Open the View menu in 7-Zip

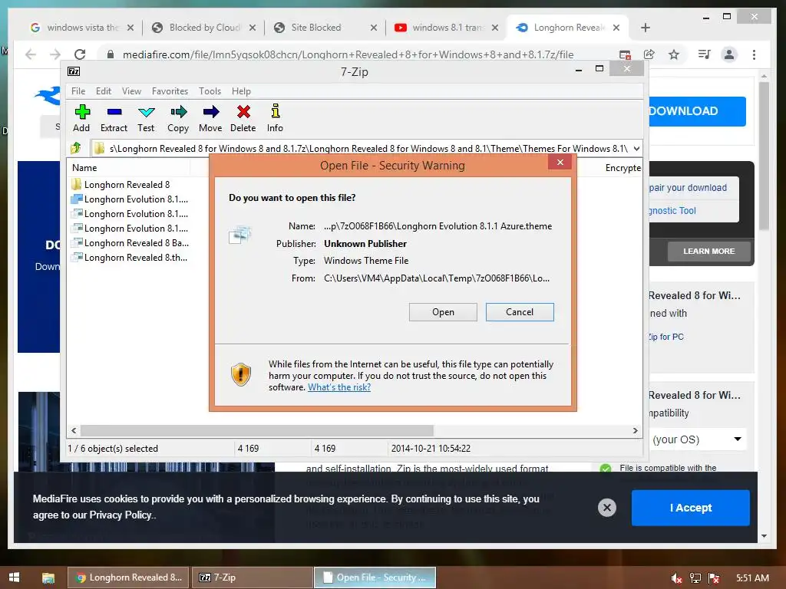click(131, 91)
